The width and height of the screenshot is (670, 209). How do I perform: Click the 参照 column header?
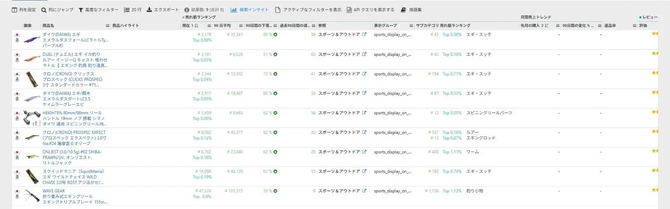(322, 26)
